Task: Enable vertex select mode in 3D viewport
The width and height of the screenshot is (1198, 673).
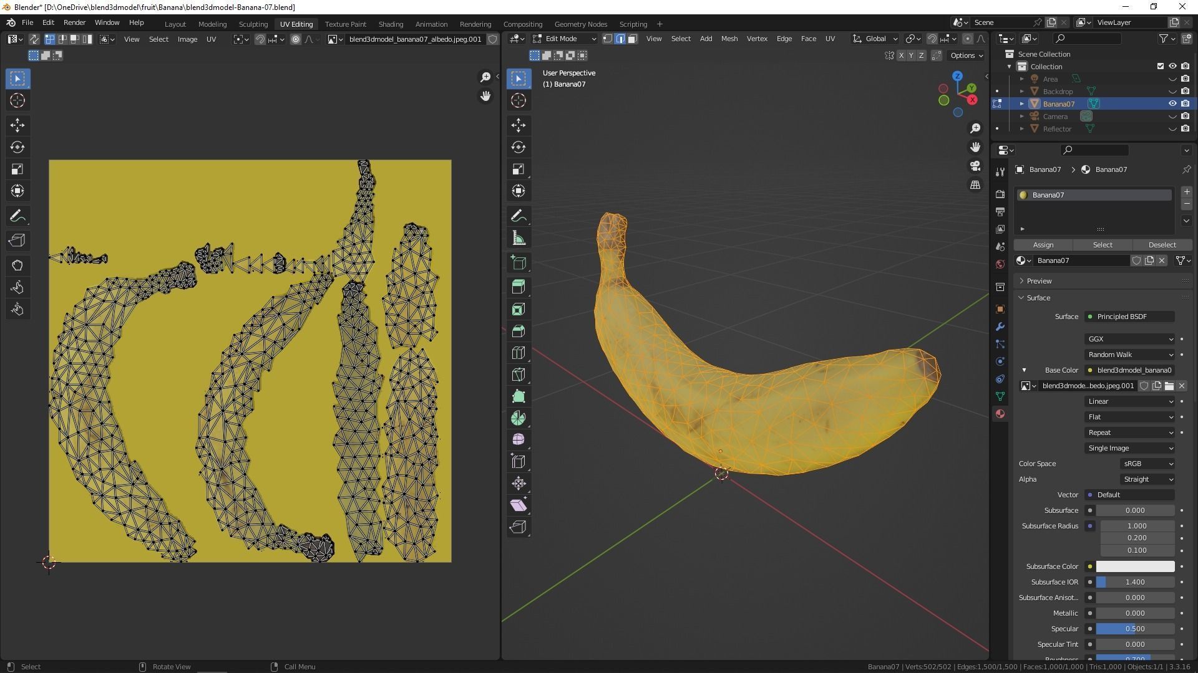Action: tap(608, 39)
